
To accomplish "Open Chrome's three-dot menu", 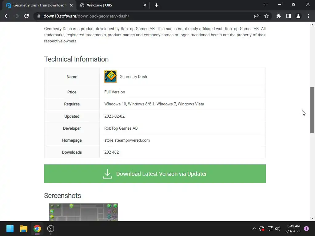I will click(308, 16).
